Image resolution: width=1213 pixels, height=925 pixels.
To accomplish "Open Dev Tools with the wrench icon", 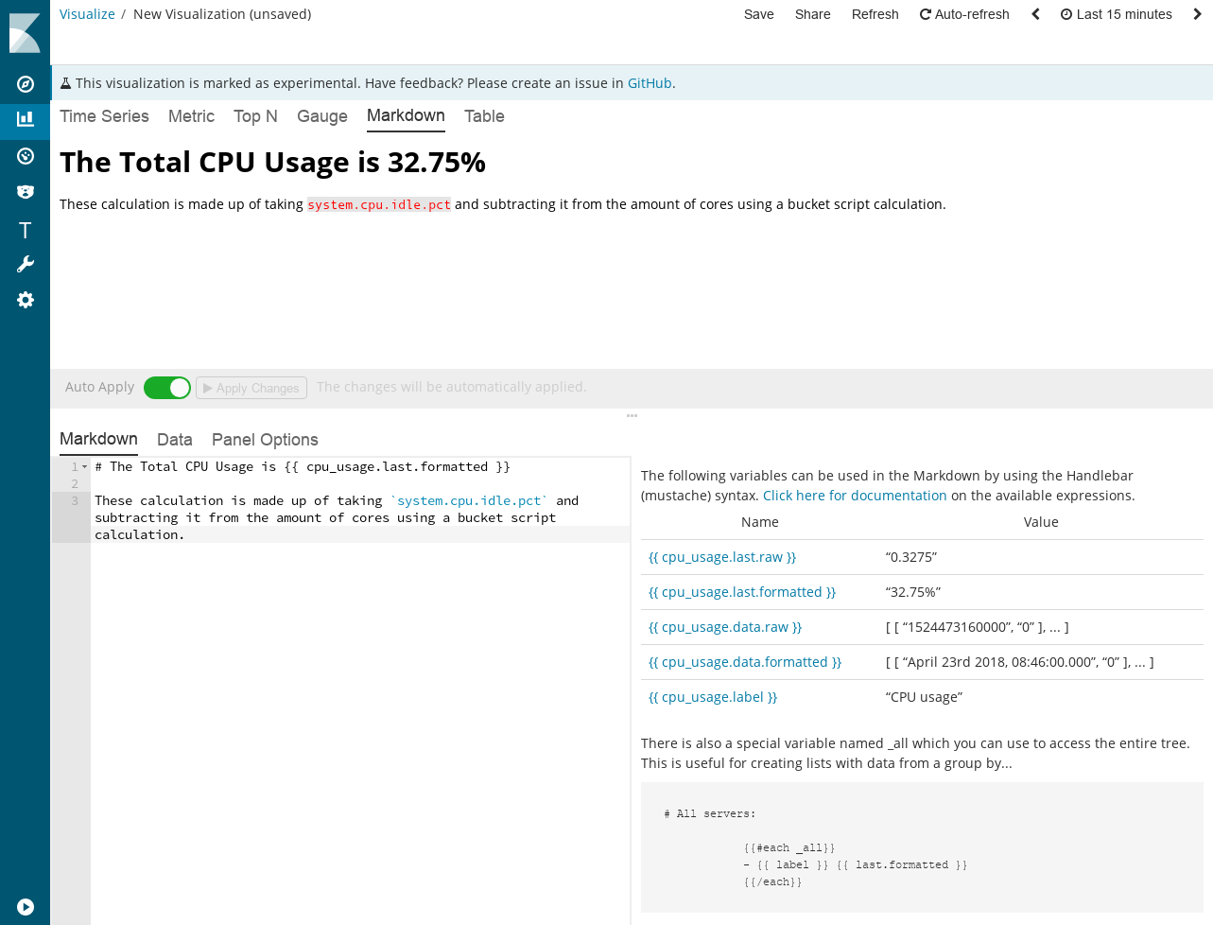I will click(24, 263).
